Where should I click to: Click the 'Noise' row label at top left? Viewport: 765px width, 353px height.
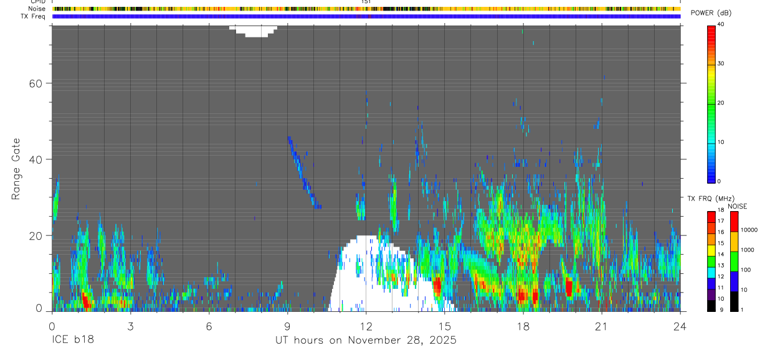click(x=37, y=9)
